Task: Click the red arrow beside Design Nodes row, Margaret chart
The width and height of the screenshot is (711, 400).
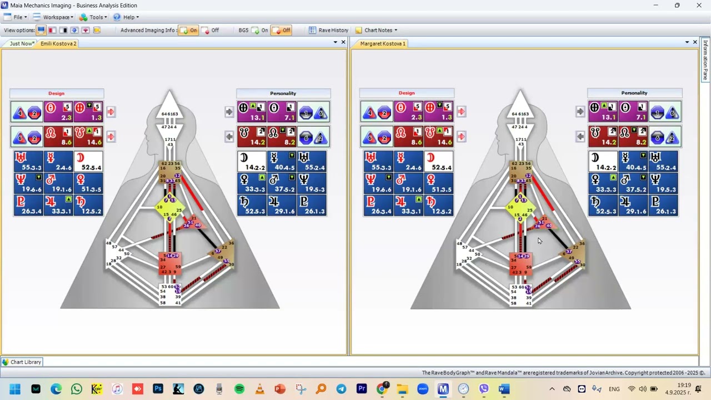Action: [x=462, y=136]
